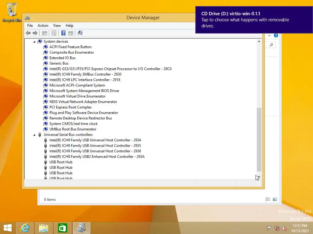
Task: Click the USB controllers category icon
Action: [40, 135]
